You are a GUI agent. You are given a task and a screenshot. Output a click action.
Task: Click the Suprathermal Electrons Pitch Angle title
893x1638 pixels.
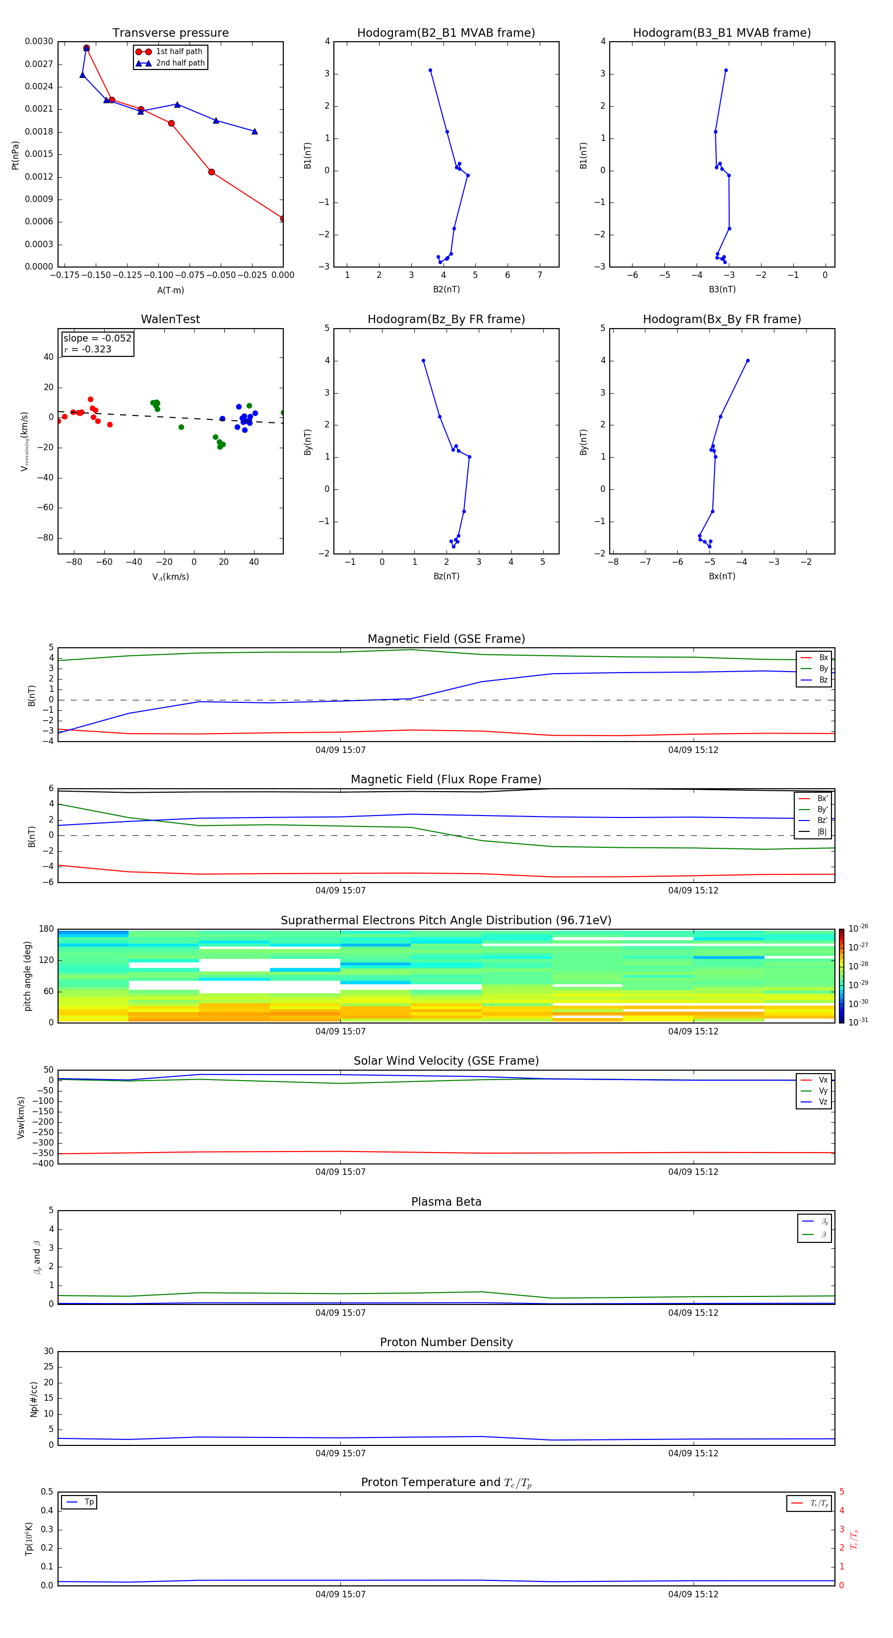[446, 921]
